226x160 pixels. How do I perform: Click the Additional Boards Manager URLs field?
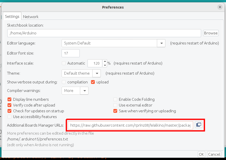(x=130, y=125)
